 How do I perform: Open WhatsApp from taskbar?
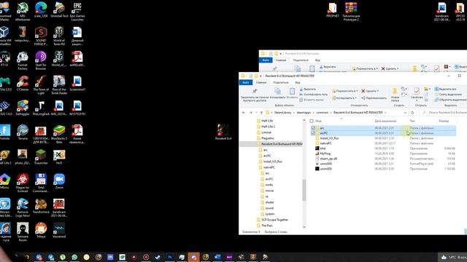[74, 257]
